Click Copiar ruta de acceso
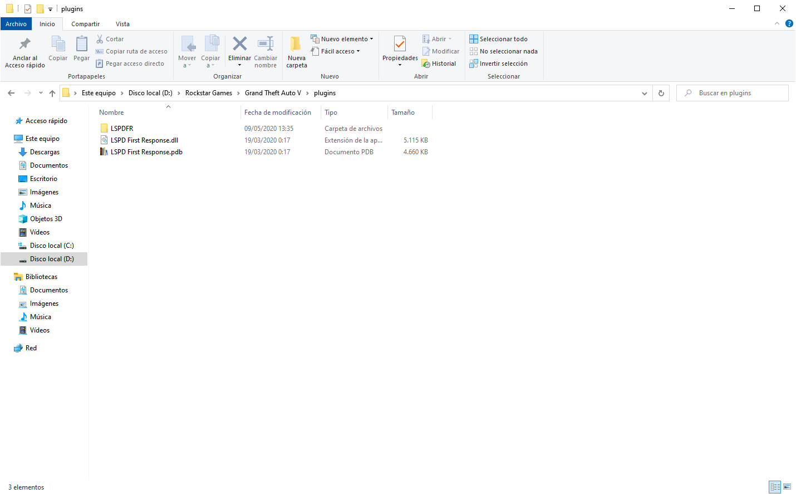The width and height of the screenshot is (796, 494). point(131,51)
